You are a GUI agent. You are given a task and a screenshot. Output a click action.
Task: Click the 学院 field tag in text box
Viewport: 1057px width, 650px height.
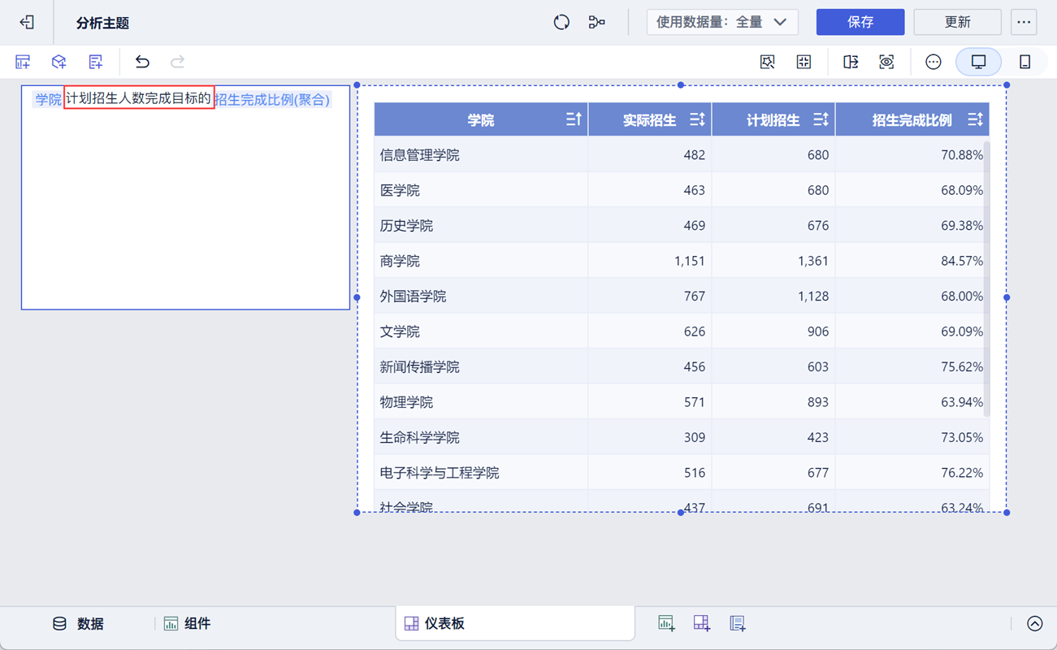[x=48, y=99]
